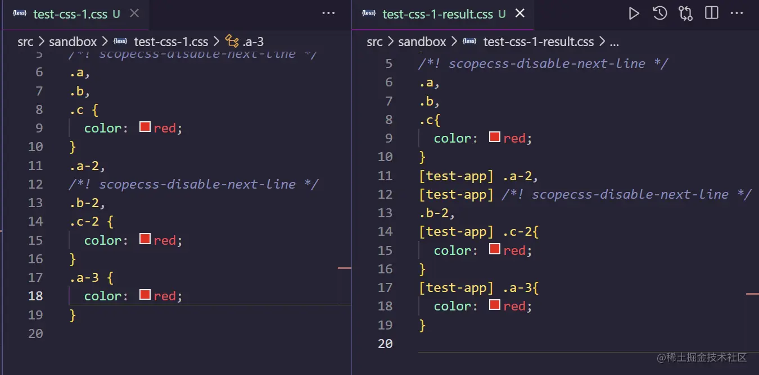Click 'test-css-1-result.css' in right breadcrumb
This screenshot has height=375, width=759.
point(539,42)
